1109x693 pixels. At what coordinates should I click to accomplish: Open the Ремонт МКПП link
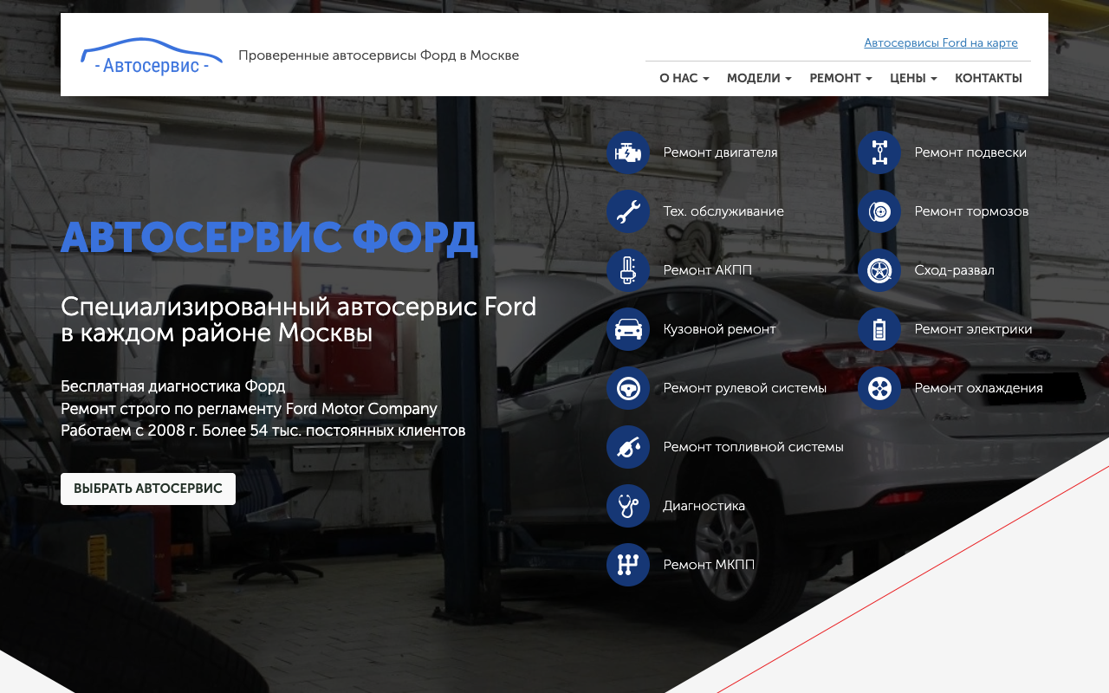point(709,565)
